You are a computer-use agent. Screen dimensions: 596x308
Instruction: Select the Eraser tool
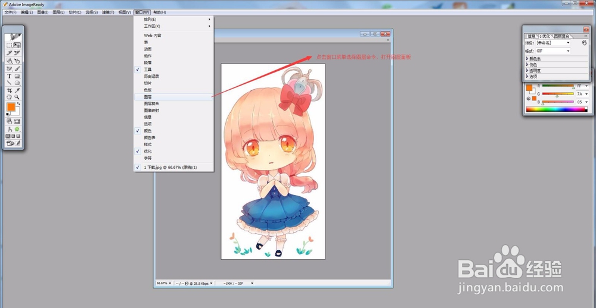coord(9,68)
